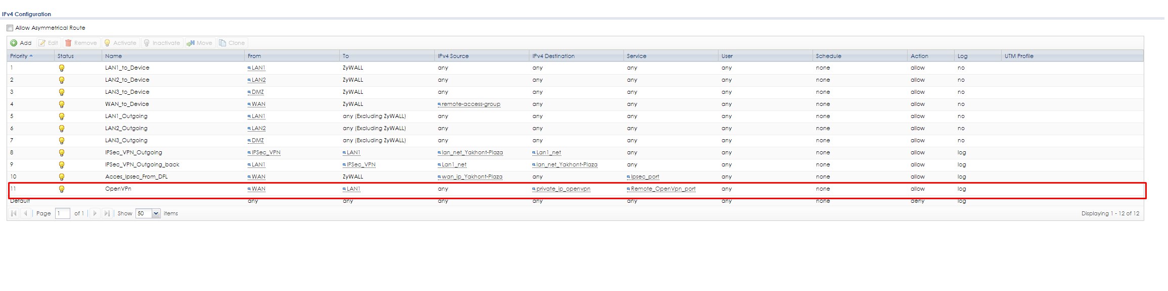Click the Inactivate toolbar button

162,43
